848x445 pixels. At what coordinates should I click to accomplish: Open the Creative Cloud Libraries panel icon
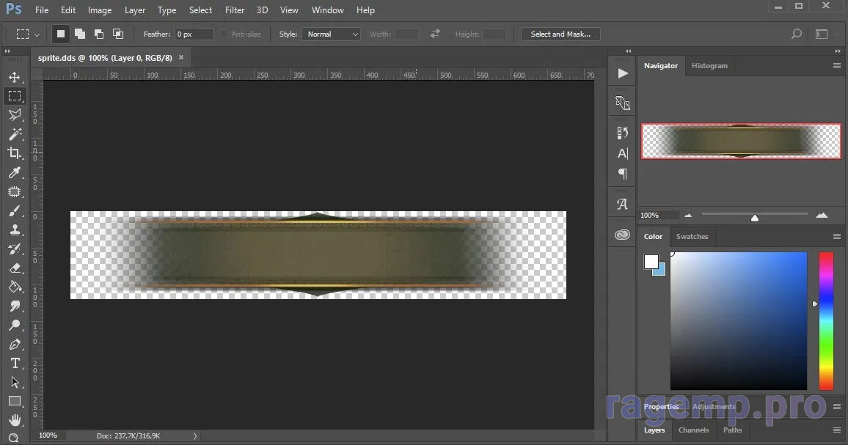[x=623, y=235]
